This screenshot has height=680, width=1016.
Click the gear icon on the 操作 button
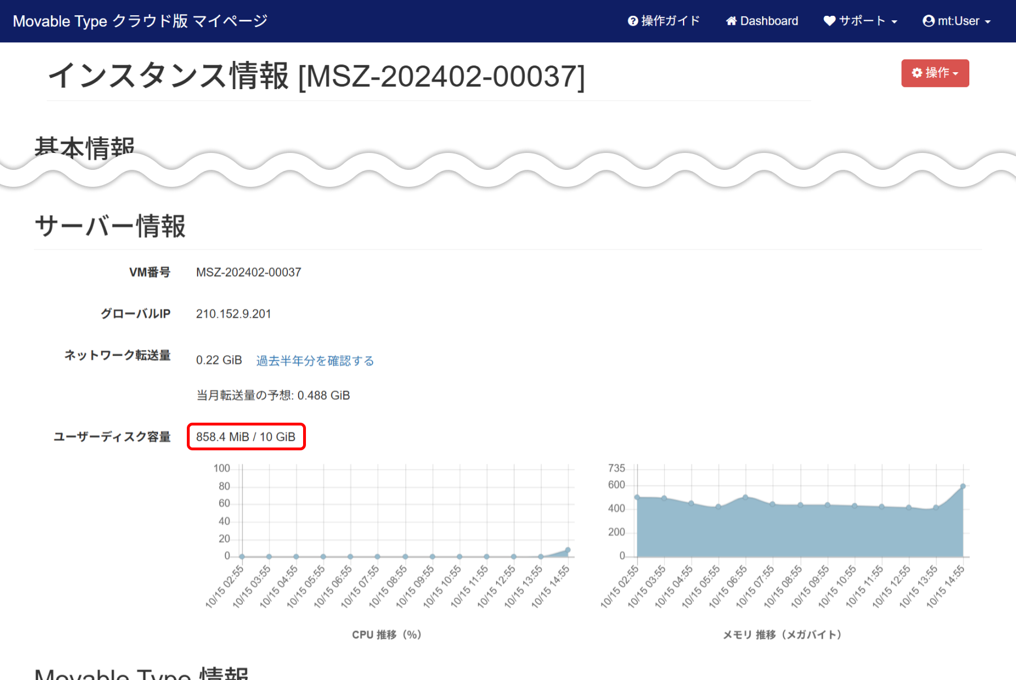[917, 73]
